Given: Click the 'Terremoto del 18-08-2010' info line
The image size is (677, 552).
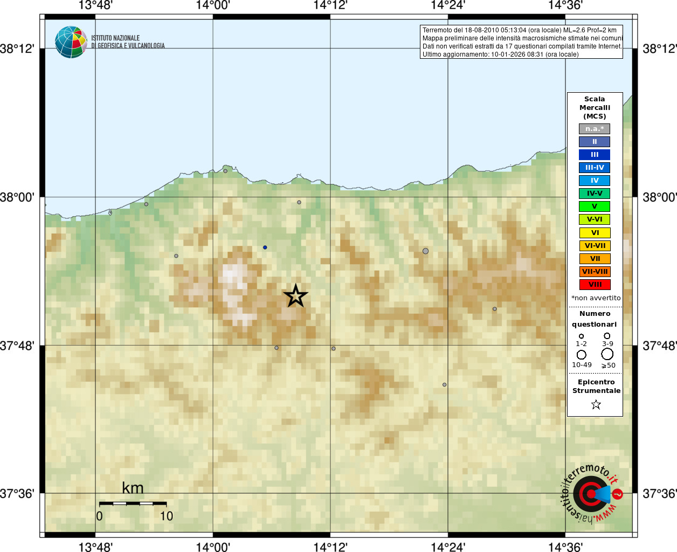Looking at the screenshot, I should tap(520, 30).
